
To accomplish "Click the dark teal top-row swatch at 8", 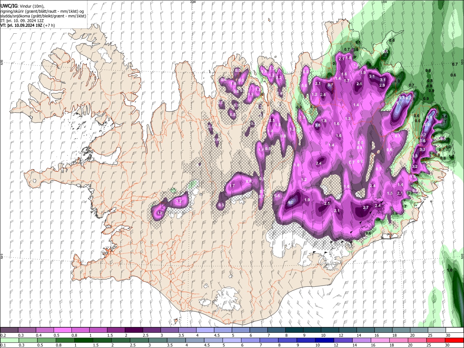I will pyautogui.click(x=294, y=330).
